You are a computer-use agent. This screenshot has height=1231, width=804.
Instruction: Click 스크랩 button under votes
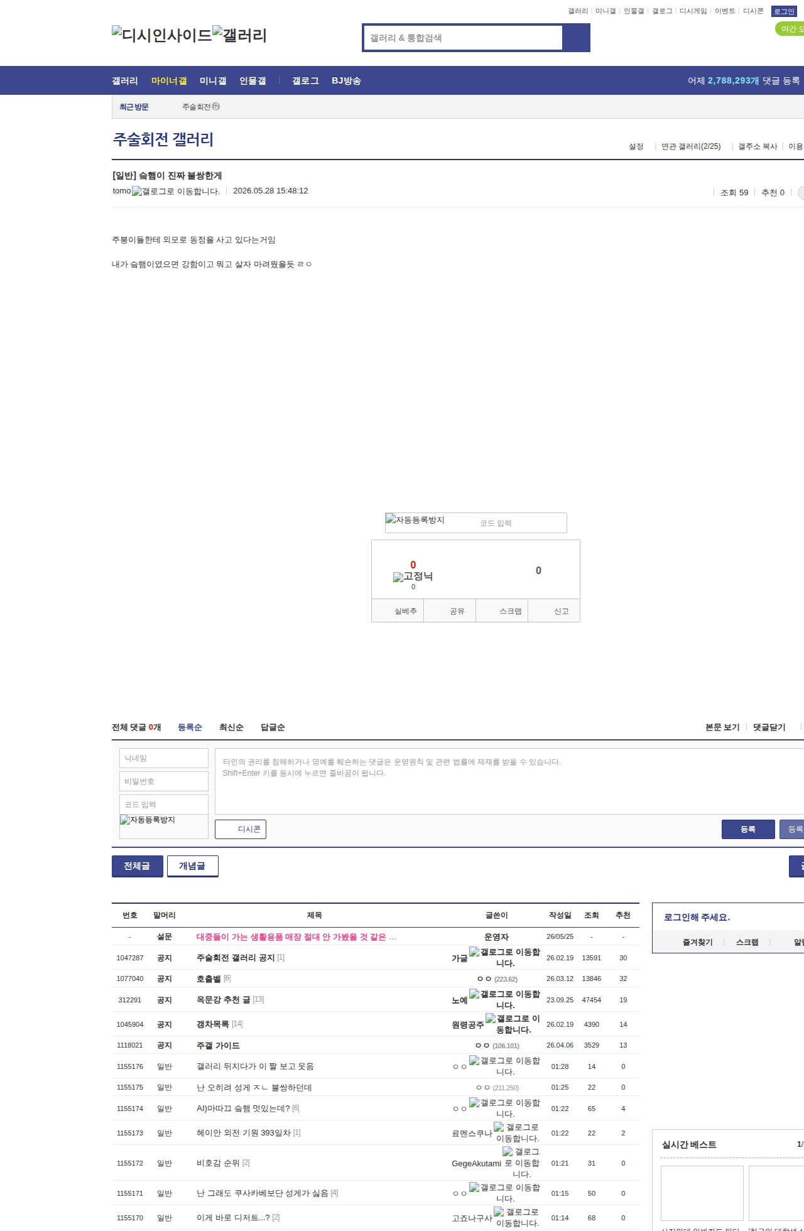[502, 610]
